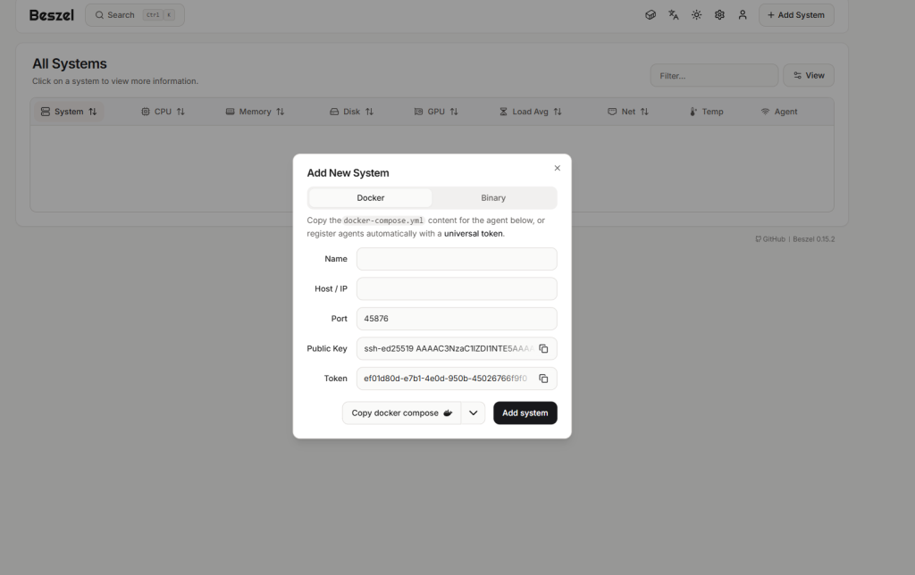The height and width of the screenshot is (575, 915).
Task: Copy the token value to clipboard
Action: tap(543, 379)
